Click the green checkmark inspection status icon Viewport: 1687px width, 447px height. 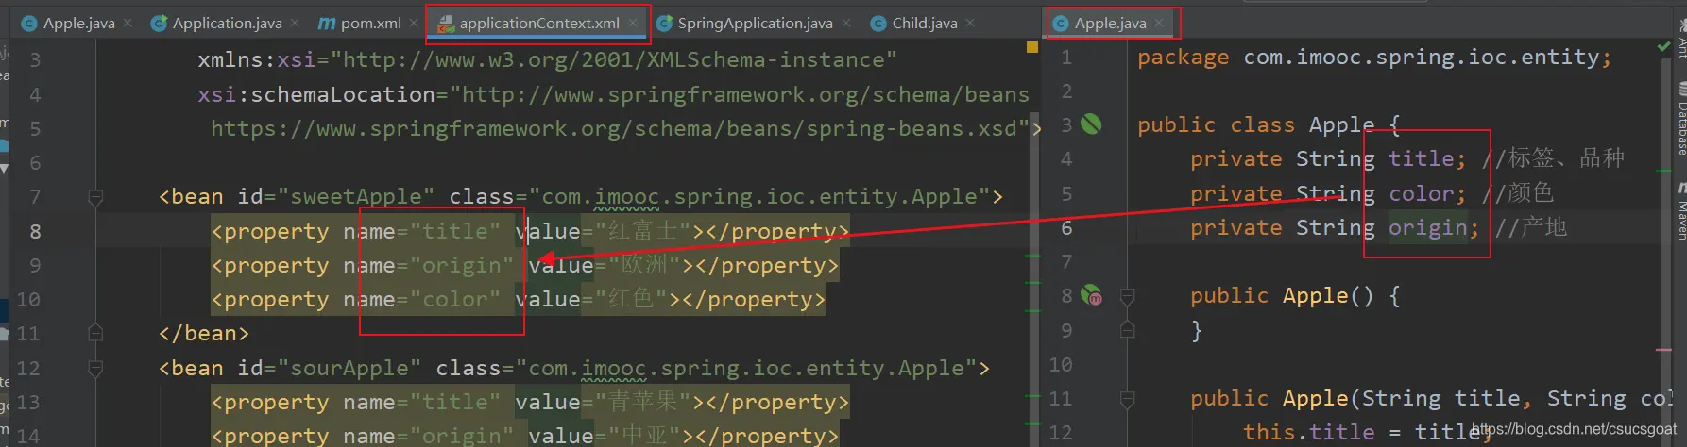tap(1663, 46)
